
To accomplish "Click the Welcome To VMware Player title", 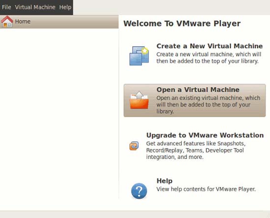I will tap(182, 24).
